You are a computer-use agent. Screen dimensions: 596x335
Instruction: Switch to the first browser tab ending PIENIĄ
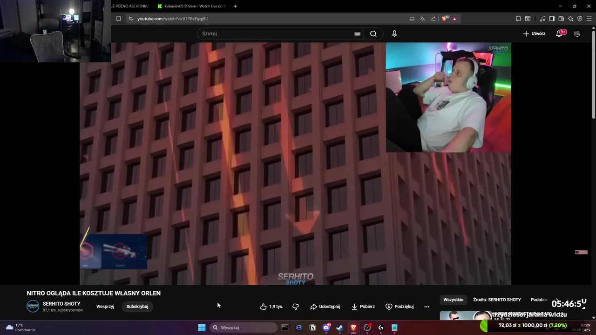(x=130, y=6)
